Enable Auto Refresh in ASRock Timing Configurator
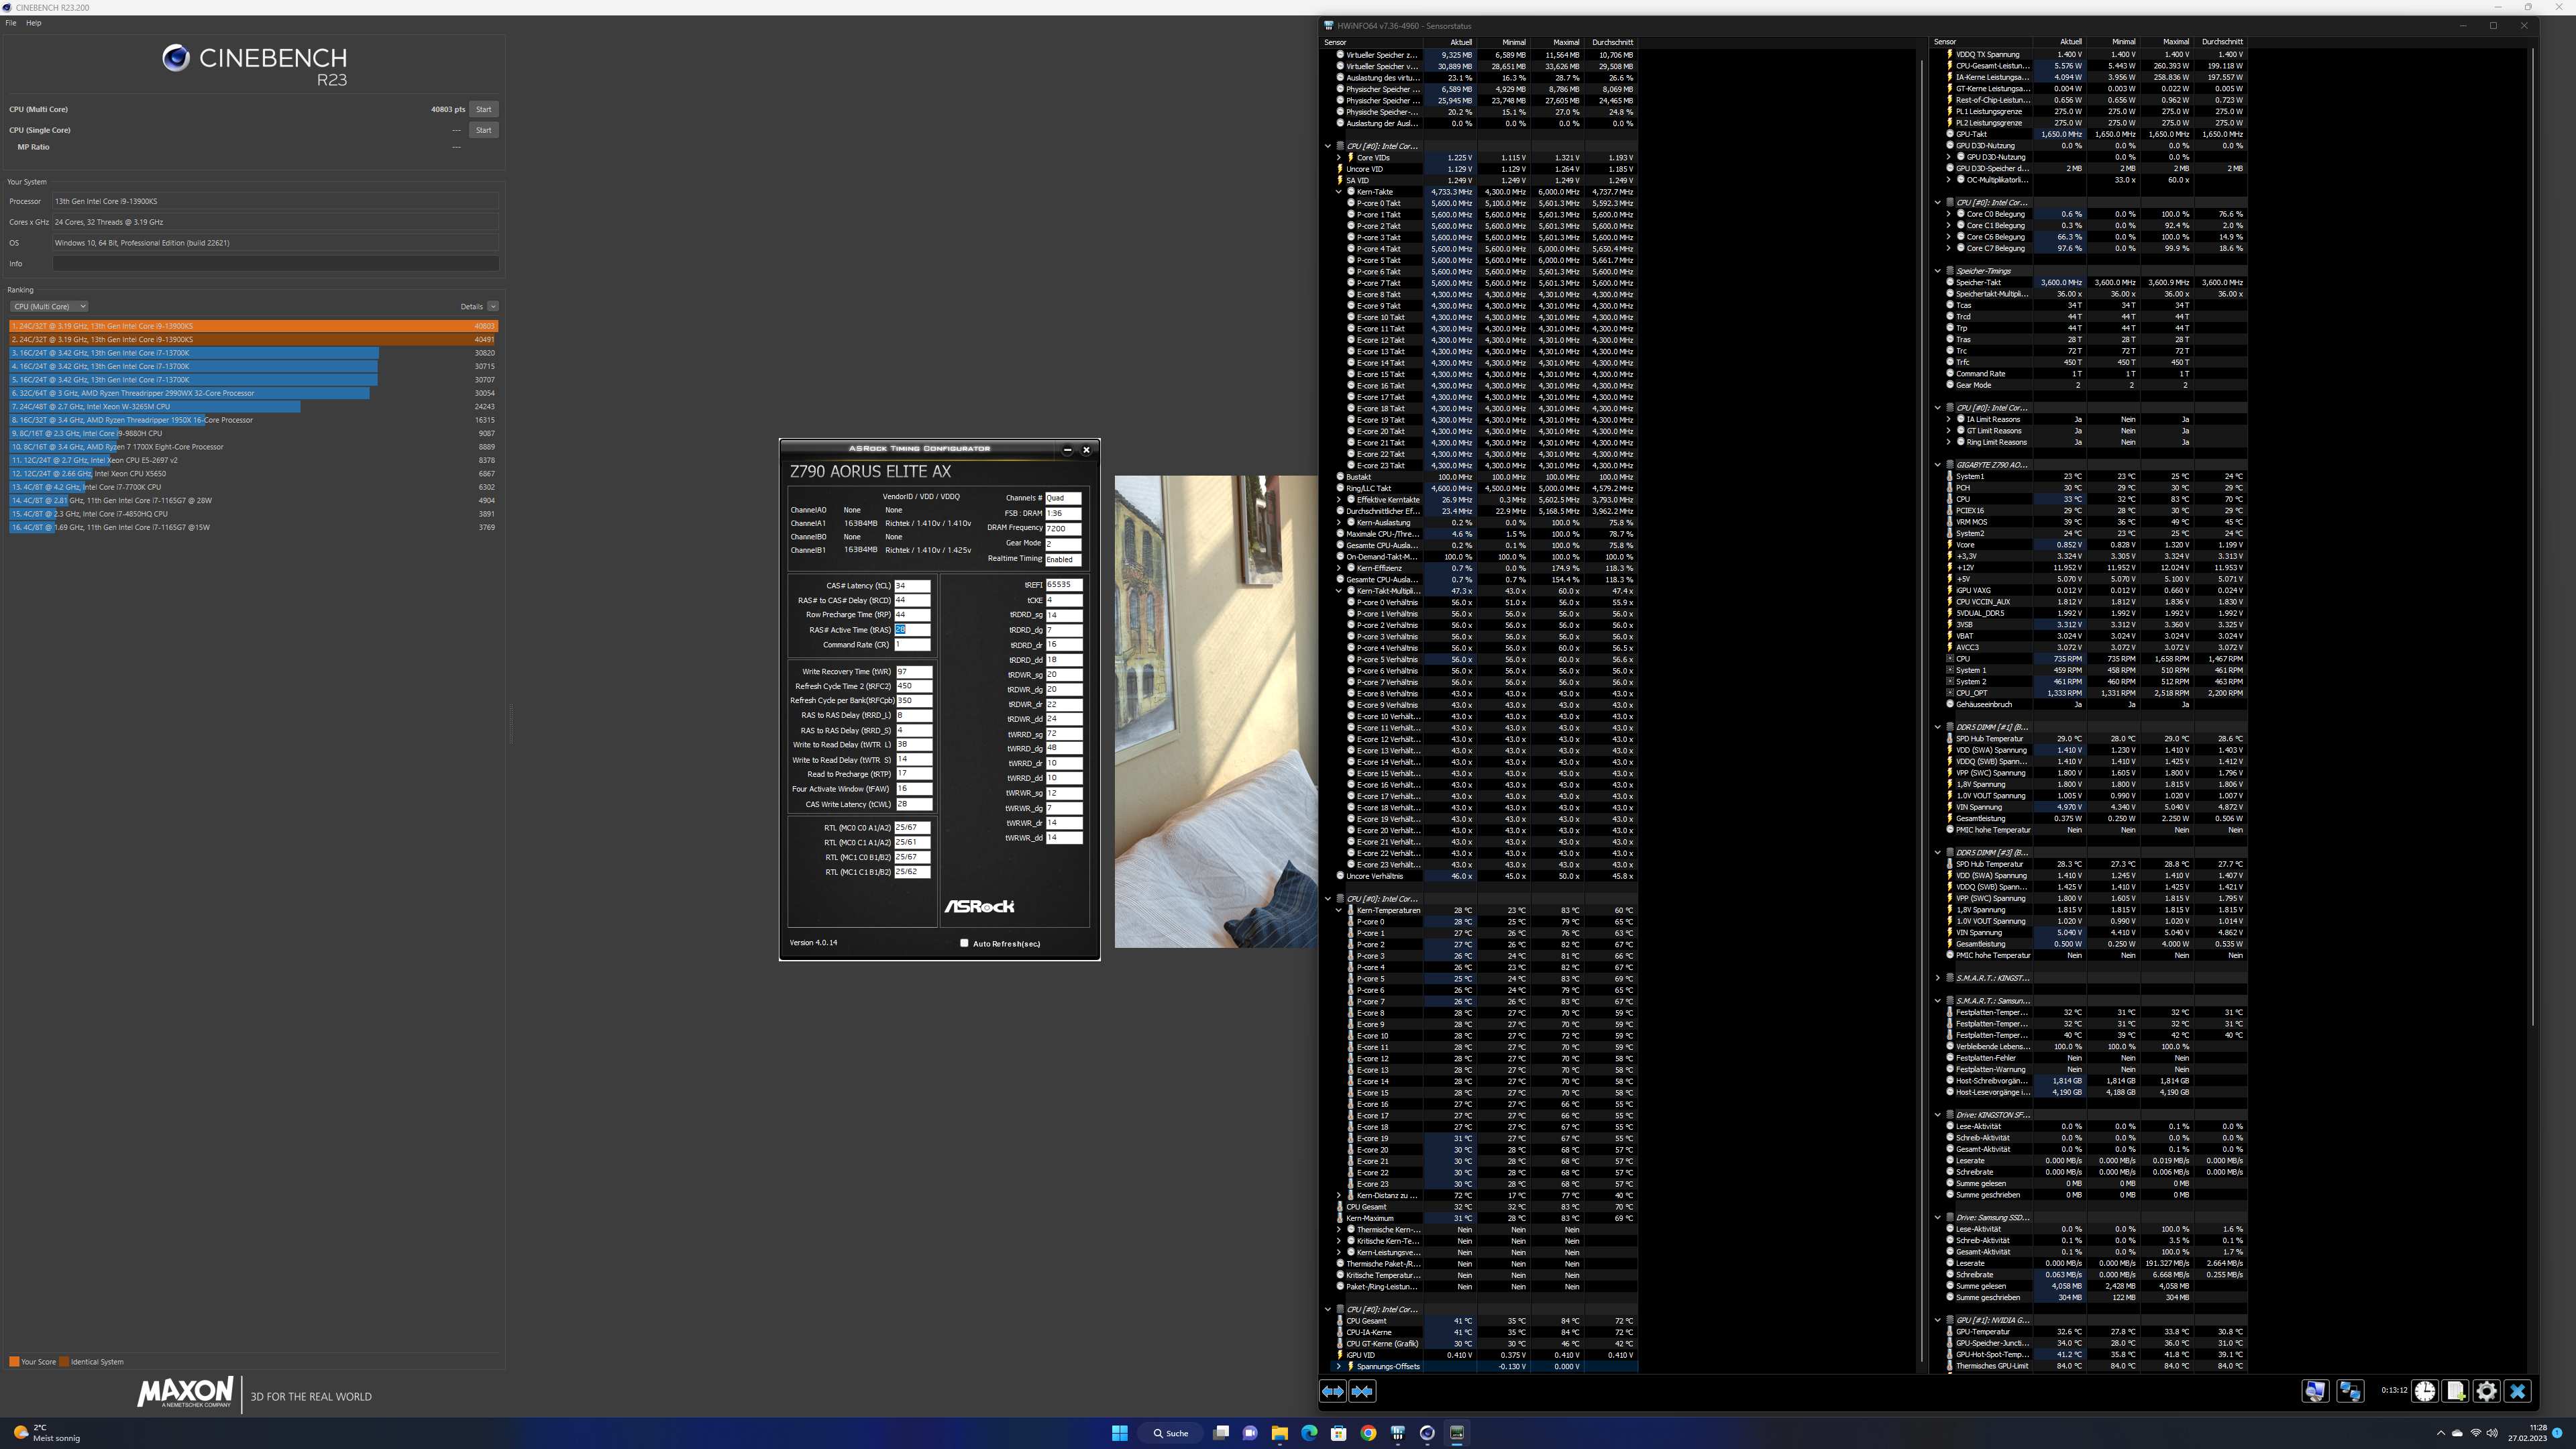 [x=964, y=943]
